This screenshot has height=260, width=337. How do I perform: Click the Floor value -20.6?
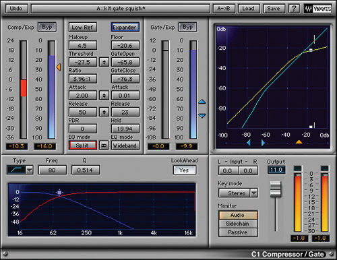[125, 46]
